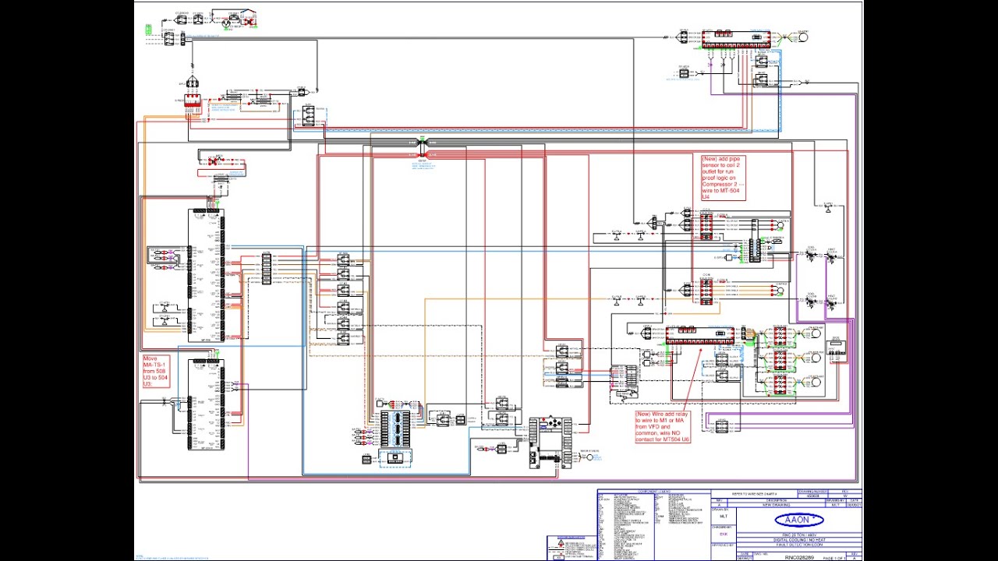Click the red fuse block below the transformer
Viewport: 998px width, 561px height.
(x=193, y=101)
